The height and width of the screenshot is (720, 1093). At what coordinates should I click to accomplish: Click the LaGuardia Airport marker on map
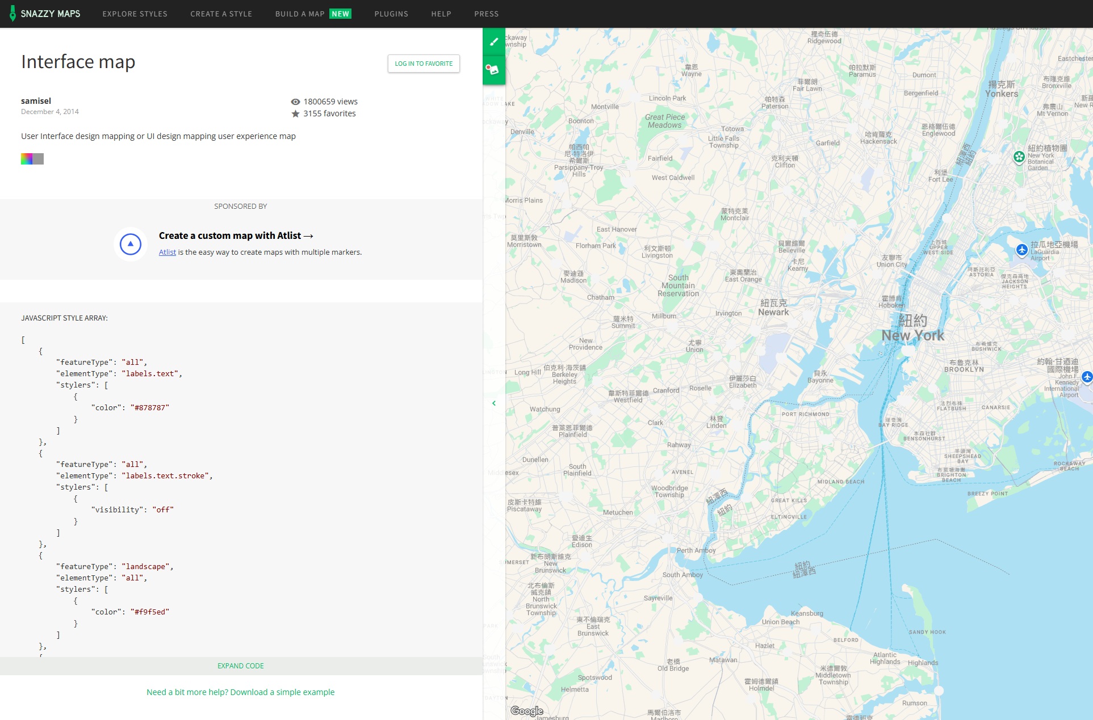tap(1021, 250)
